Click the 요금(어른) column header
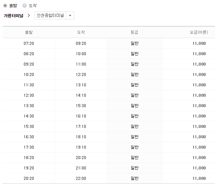 199,32
